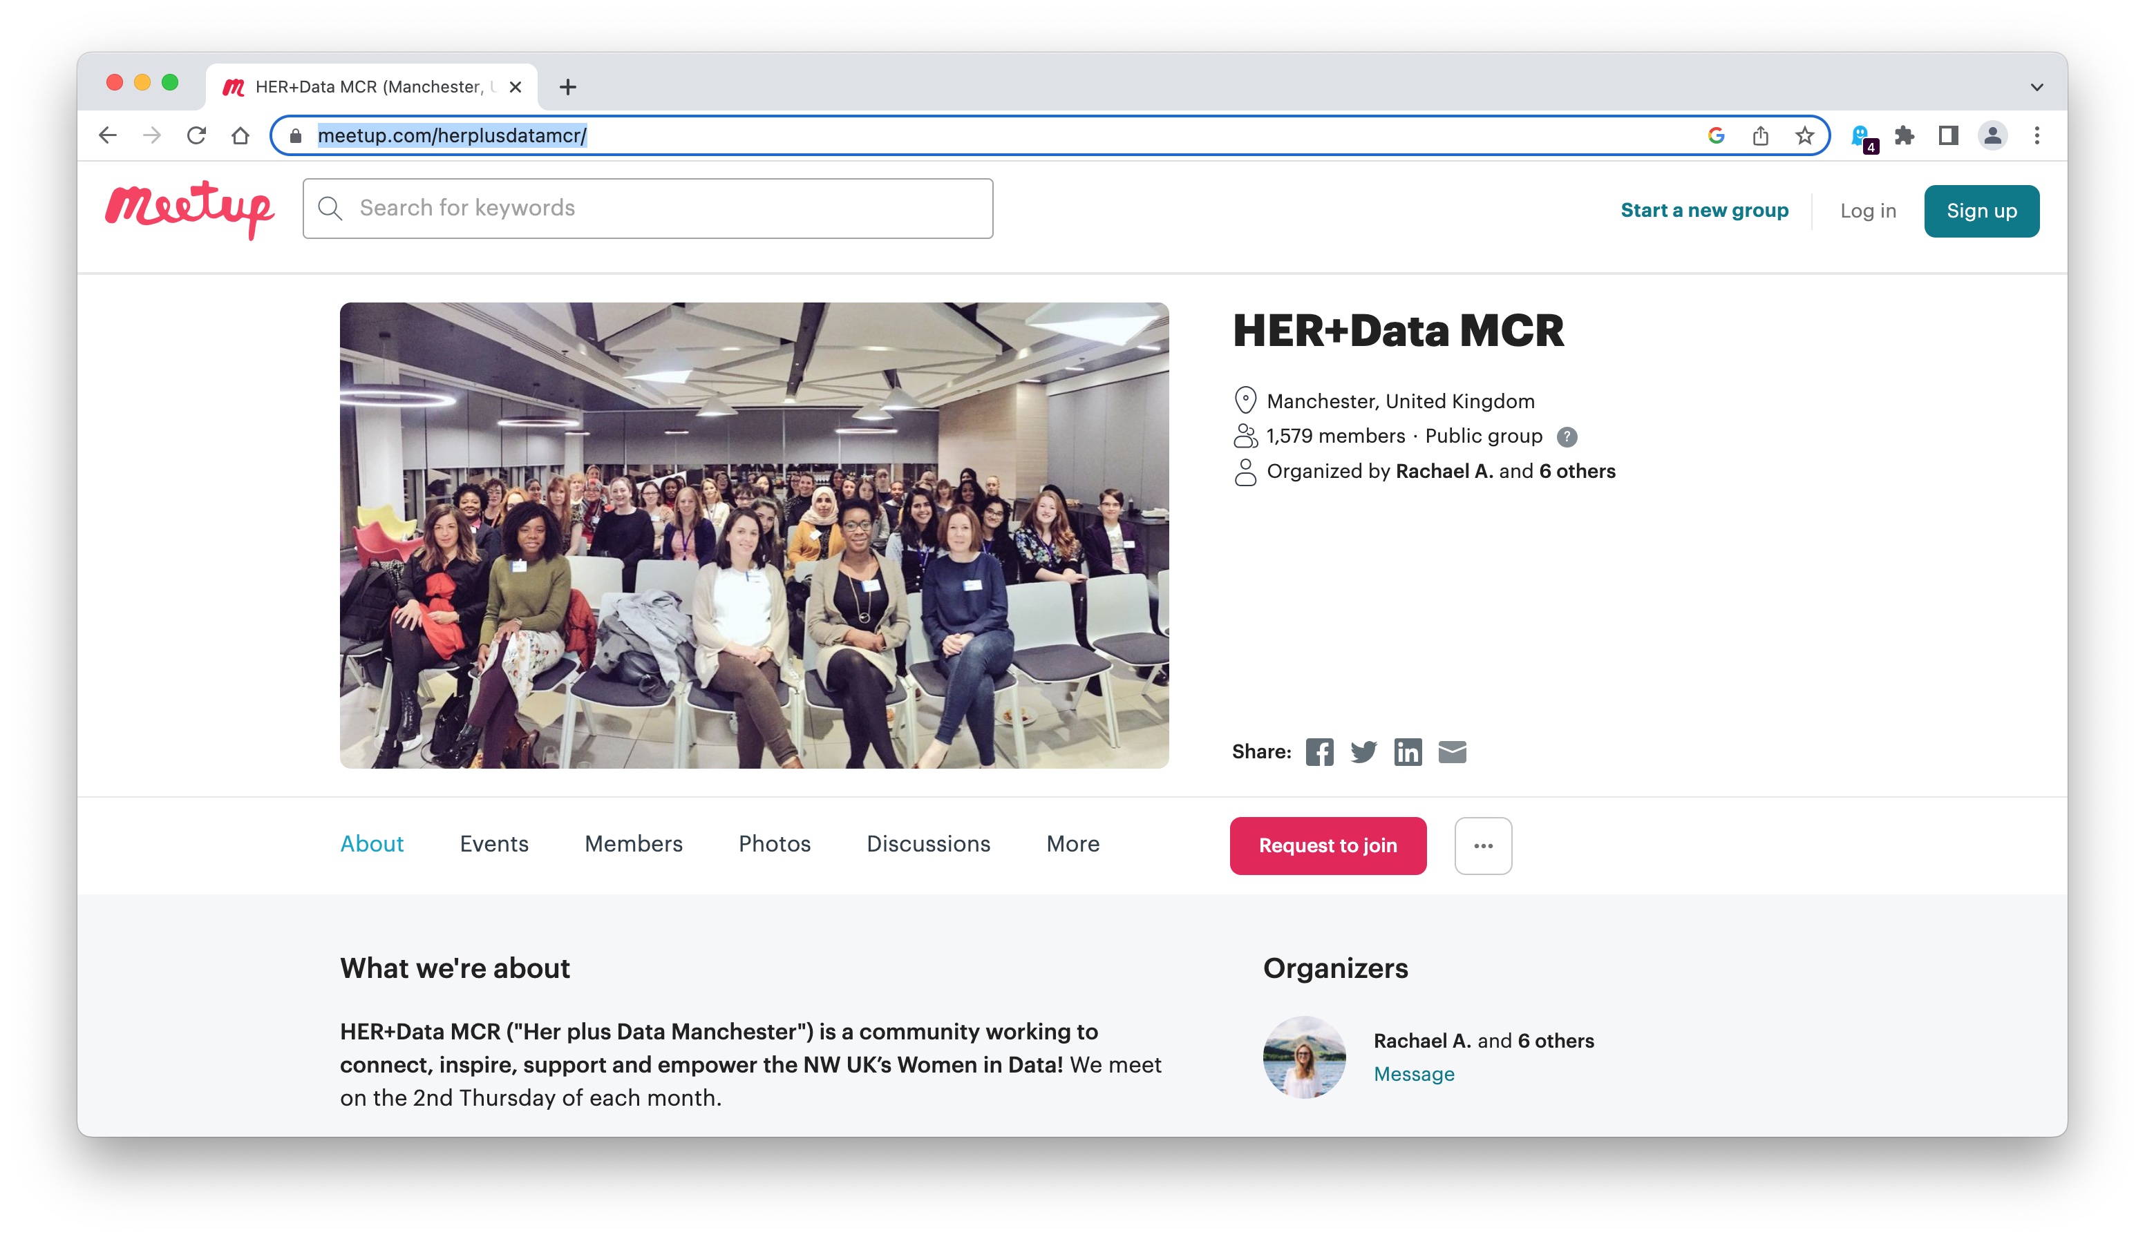Click the Twitter share icon

[1363, 752]
